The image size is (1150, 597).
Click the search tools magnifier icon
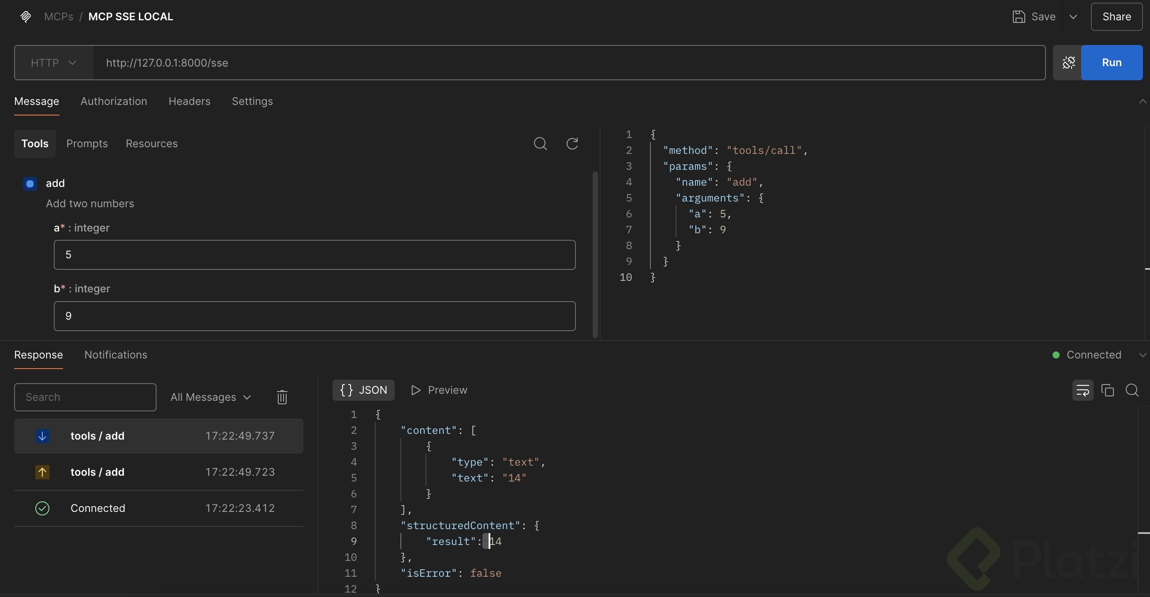pos(540,143)
